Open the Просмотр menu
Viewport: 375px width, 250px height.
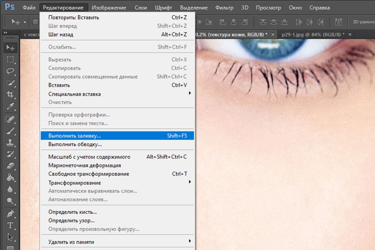click(268, 7)
